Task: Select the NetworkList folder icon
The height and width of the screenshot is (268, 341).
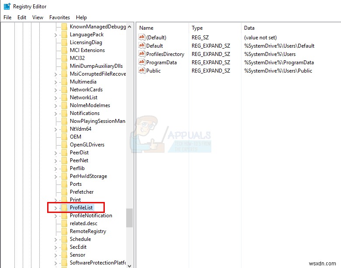Action: pos(64,97)
